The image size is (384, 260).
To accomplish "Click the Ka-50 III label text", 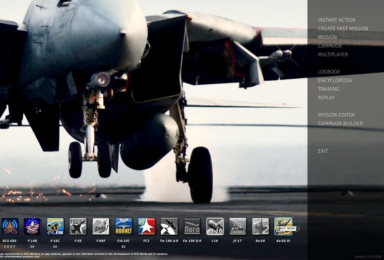I will click(283, 241).
